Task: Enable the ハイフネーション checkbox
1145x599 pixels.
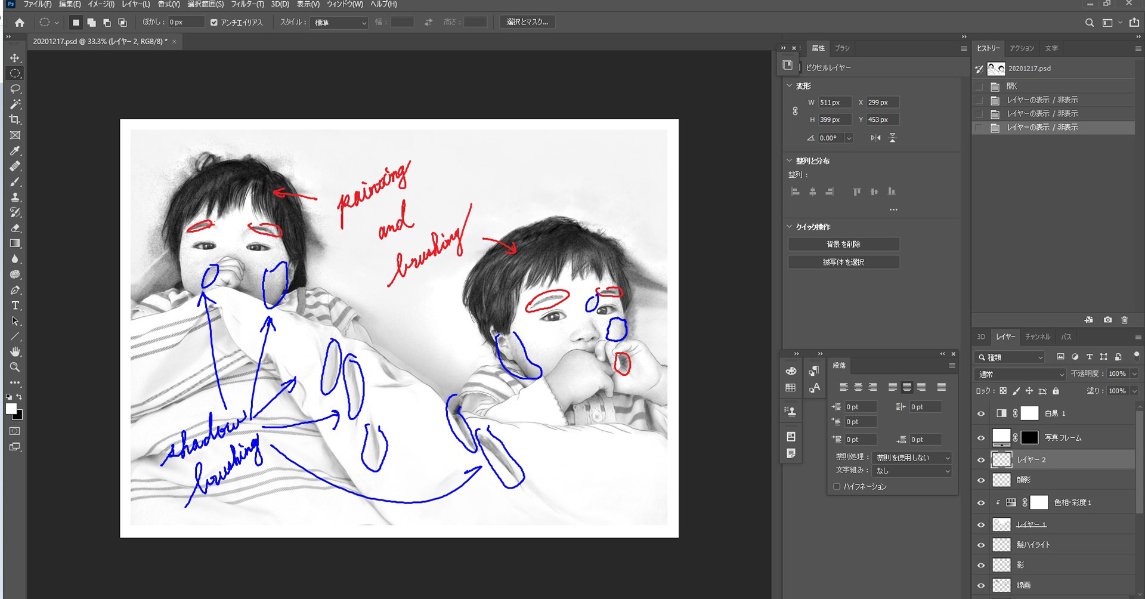Action: pos(837,486)
